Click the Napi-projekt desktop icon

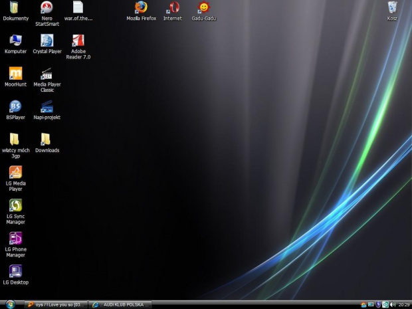[x=47, y=106]
